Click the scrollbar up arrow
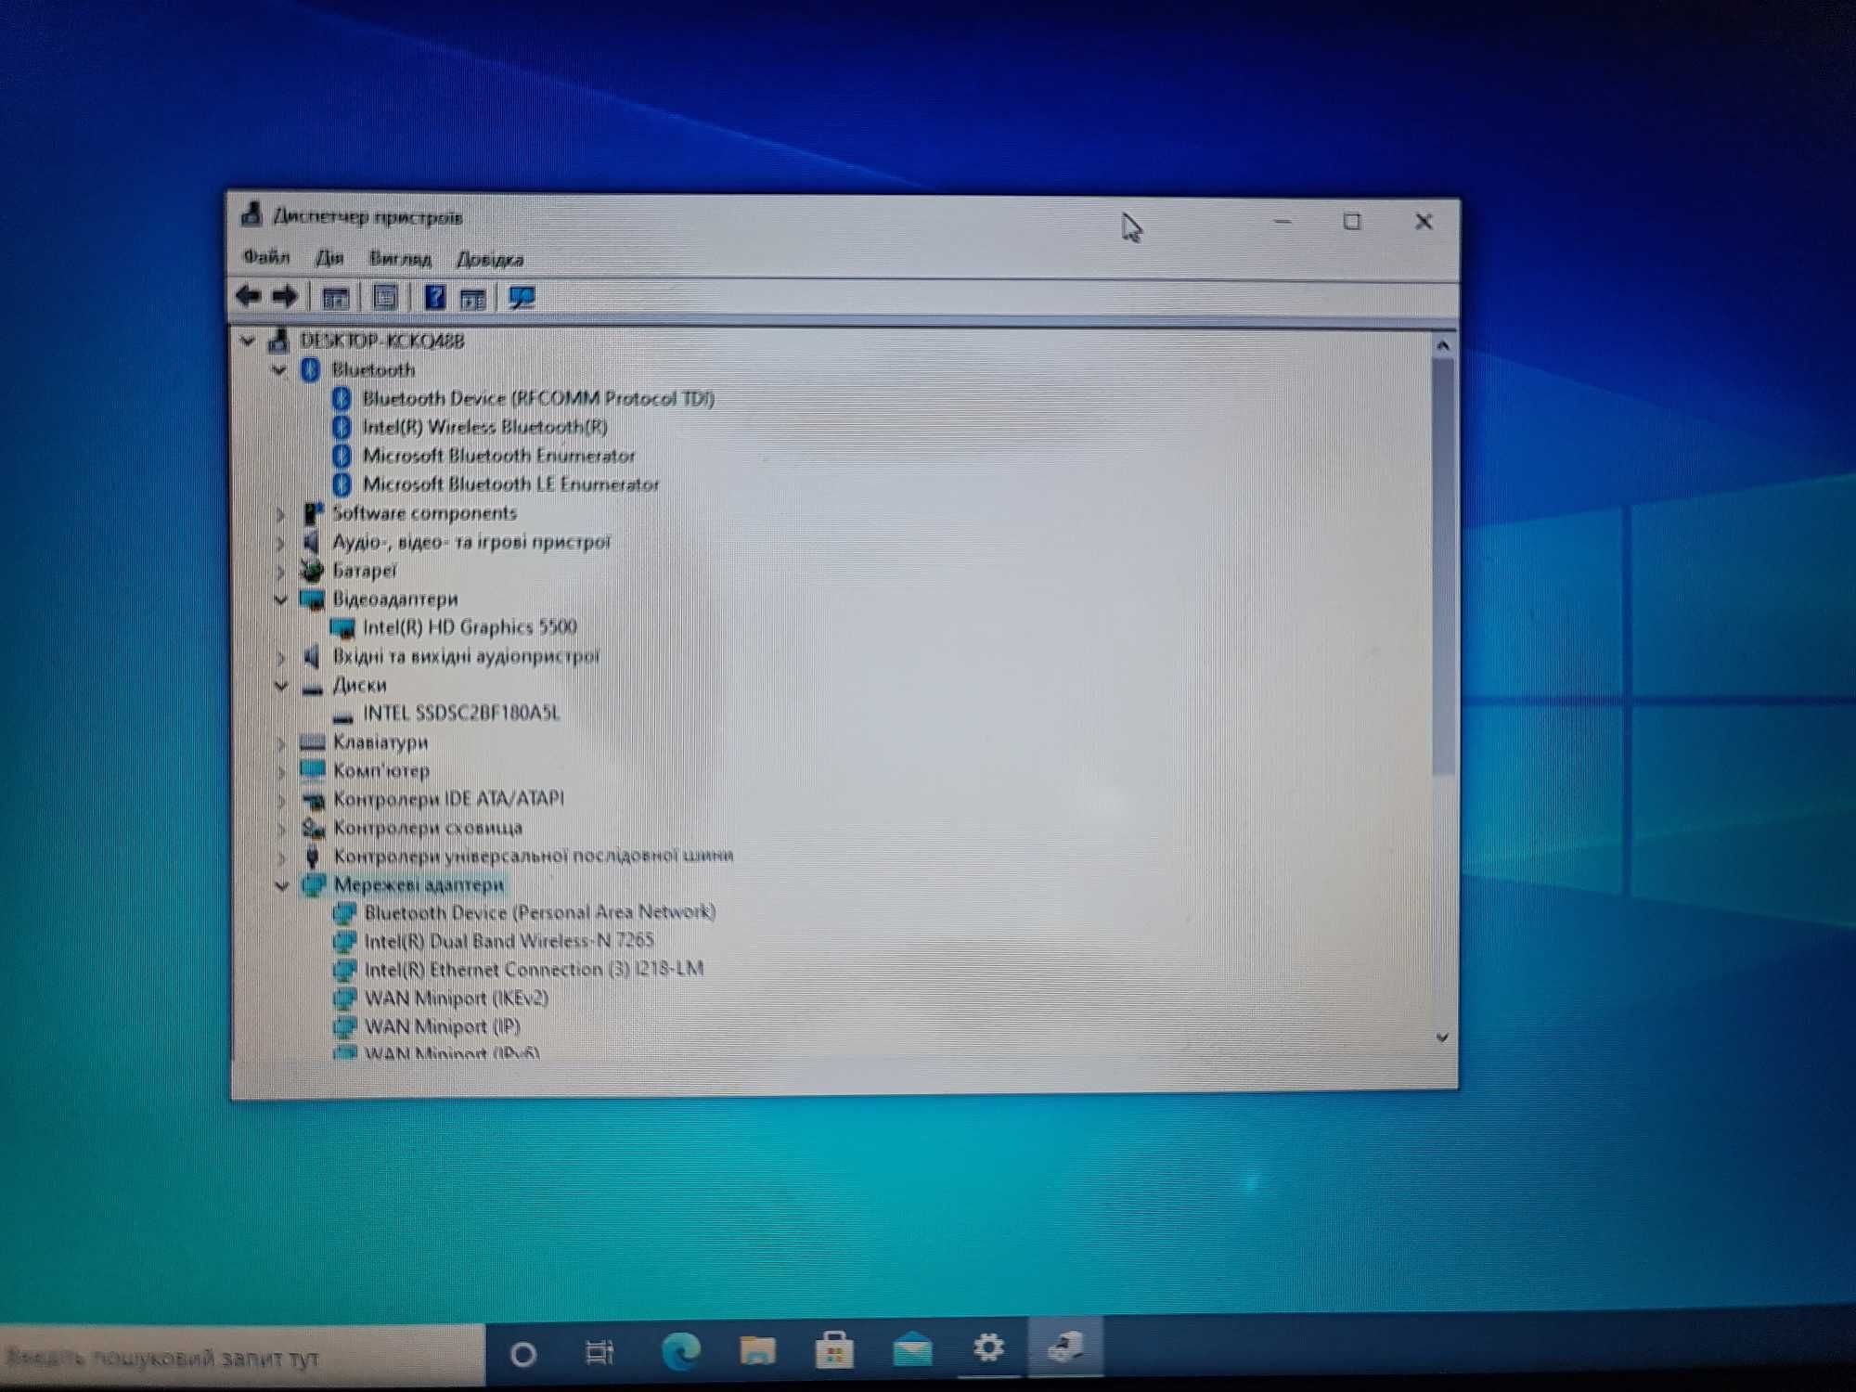Image resolution: width=1856 pixels, height=1392 pixels. pyautogui.click(x=1442, y=345)
